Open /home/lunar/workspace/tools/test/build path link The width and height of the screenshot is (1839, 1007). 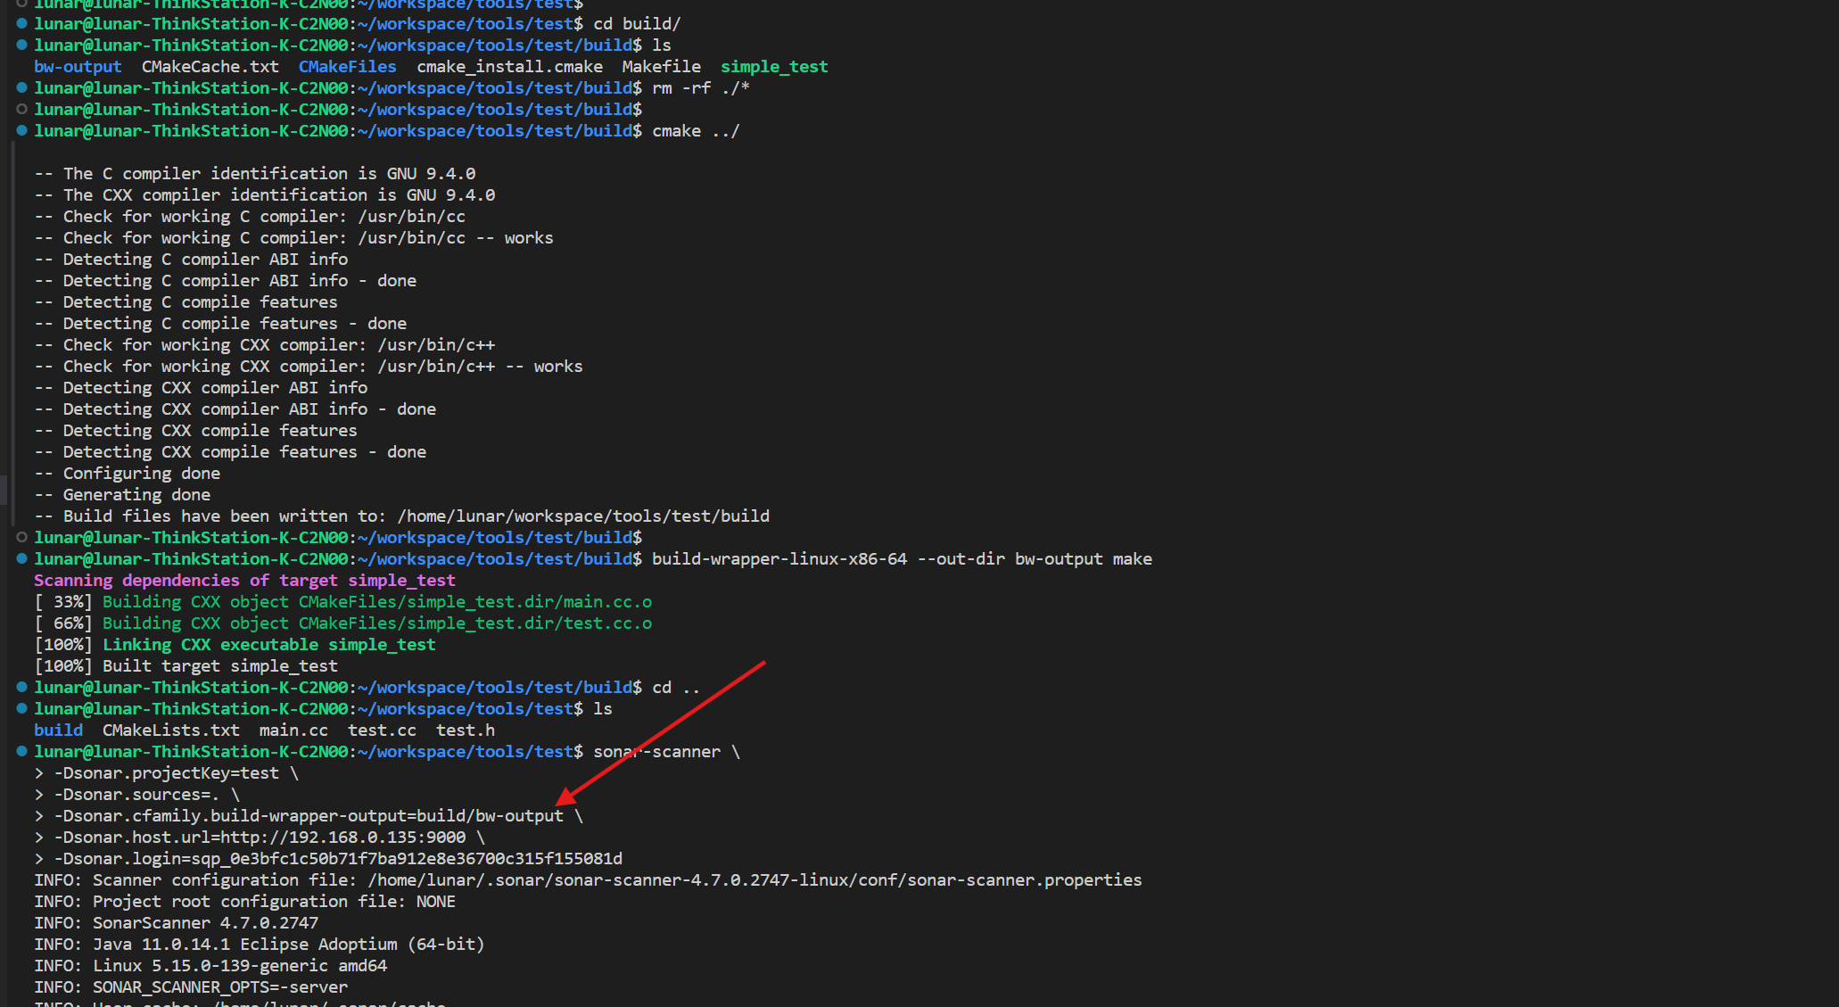(x=583, y=516)
